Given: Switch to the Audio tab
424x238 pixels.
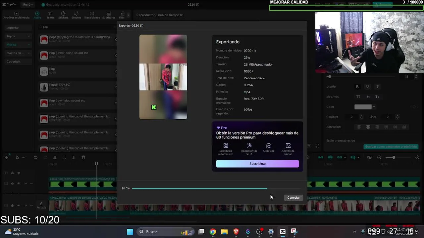Looking at the screenshot, I should click(37, 15).
